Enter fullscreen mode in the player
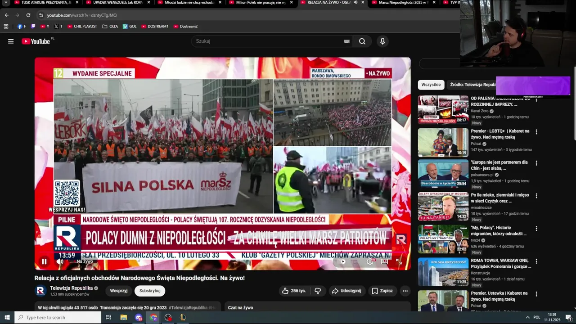Image resolution: width=576 pixels, height=324 pixels. click(399, 261)
